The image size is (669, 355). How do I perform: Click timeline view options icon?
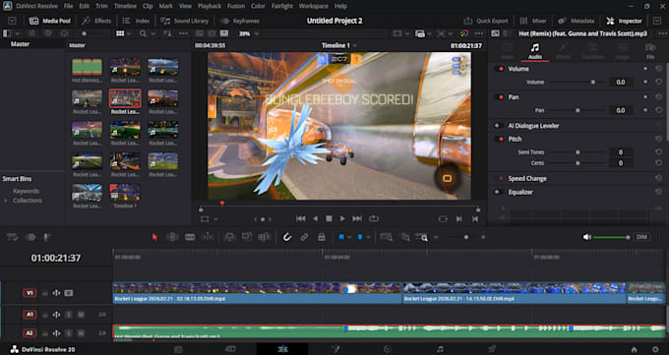[13, 237]
